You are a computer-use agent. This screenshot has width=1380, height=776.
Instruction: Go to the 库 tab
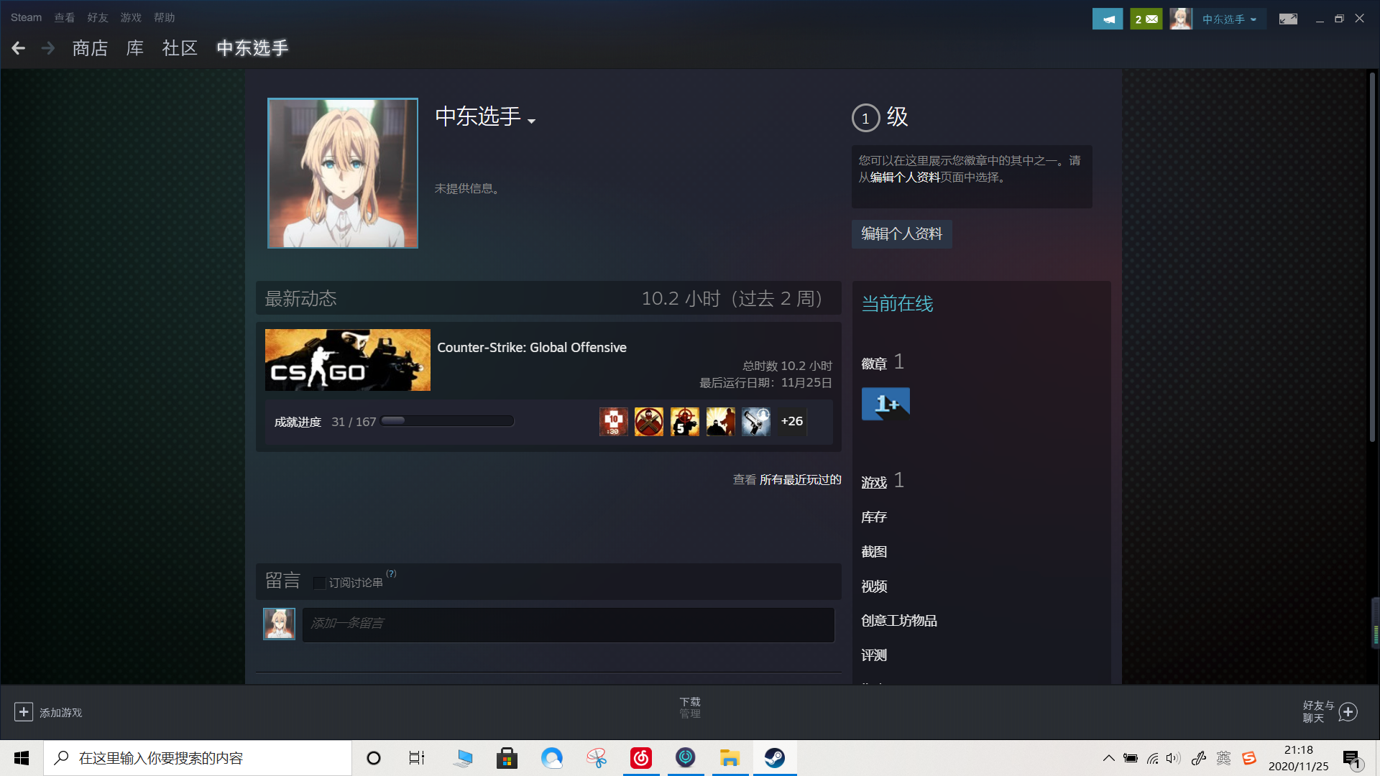point(135,48)
